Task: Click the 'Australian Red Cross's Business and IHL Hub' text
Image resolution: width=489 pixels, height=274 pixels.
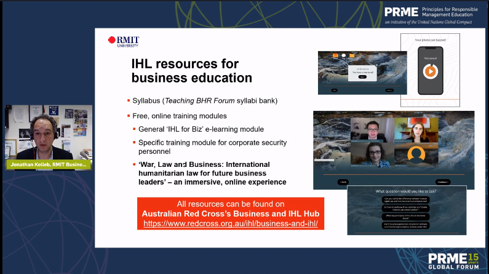Action: (x=231, y=214)
